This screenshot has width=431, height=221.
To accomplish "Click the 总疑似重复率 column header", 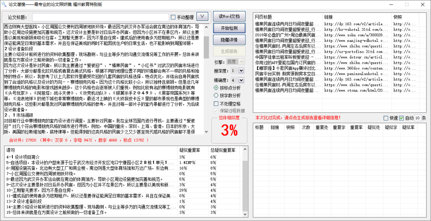I will coord(225,150).
